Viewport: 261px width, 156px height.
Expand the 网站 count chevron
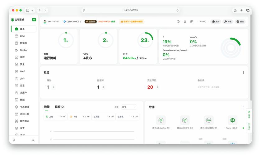click(53, 87)
